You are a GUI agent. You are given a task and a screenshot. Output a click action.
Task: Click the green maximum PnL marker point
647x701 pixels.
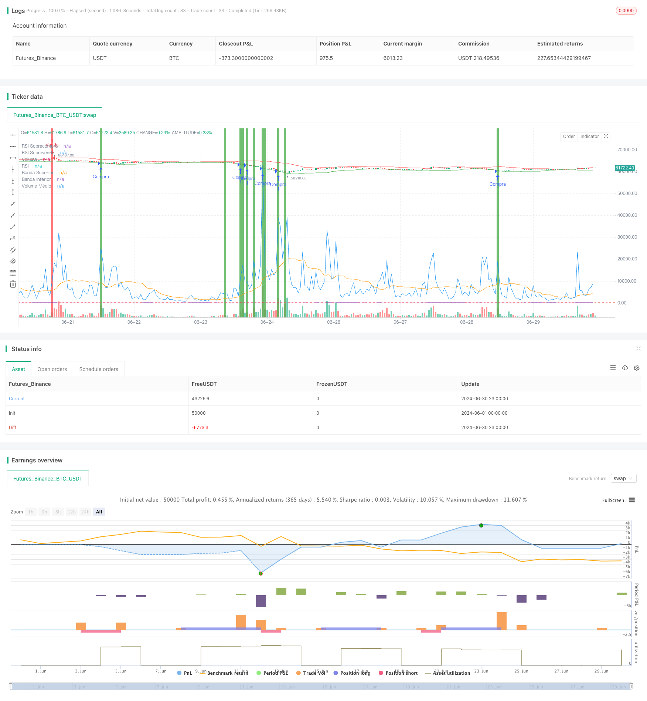481,525
